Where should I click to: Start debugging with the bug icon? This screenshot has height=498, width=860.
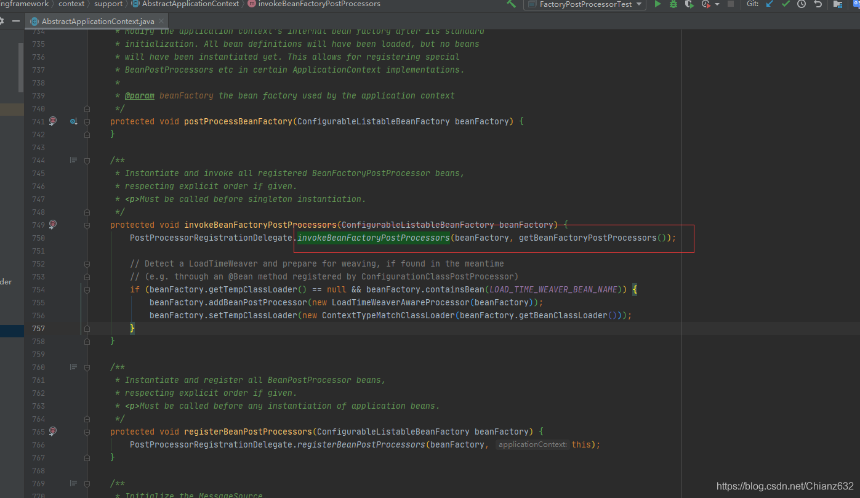pos(673,4)
